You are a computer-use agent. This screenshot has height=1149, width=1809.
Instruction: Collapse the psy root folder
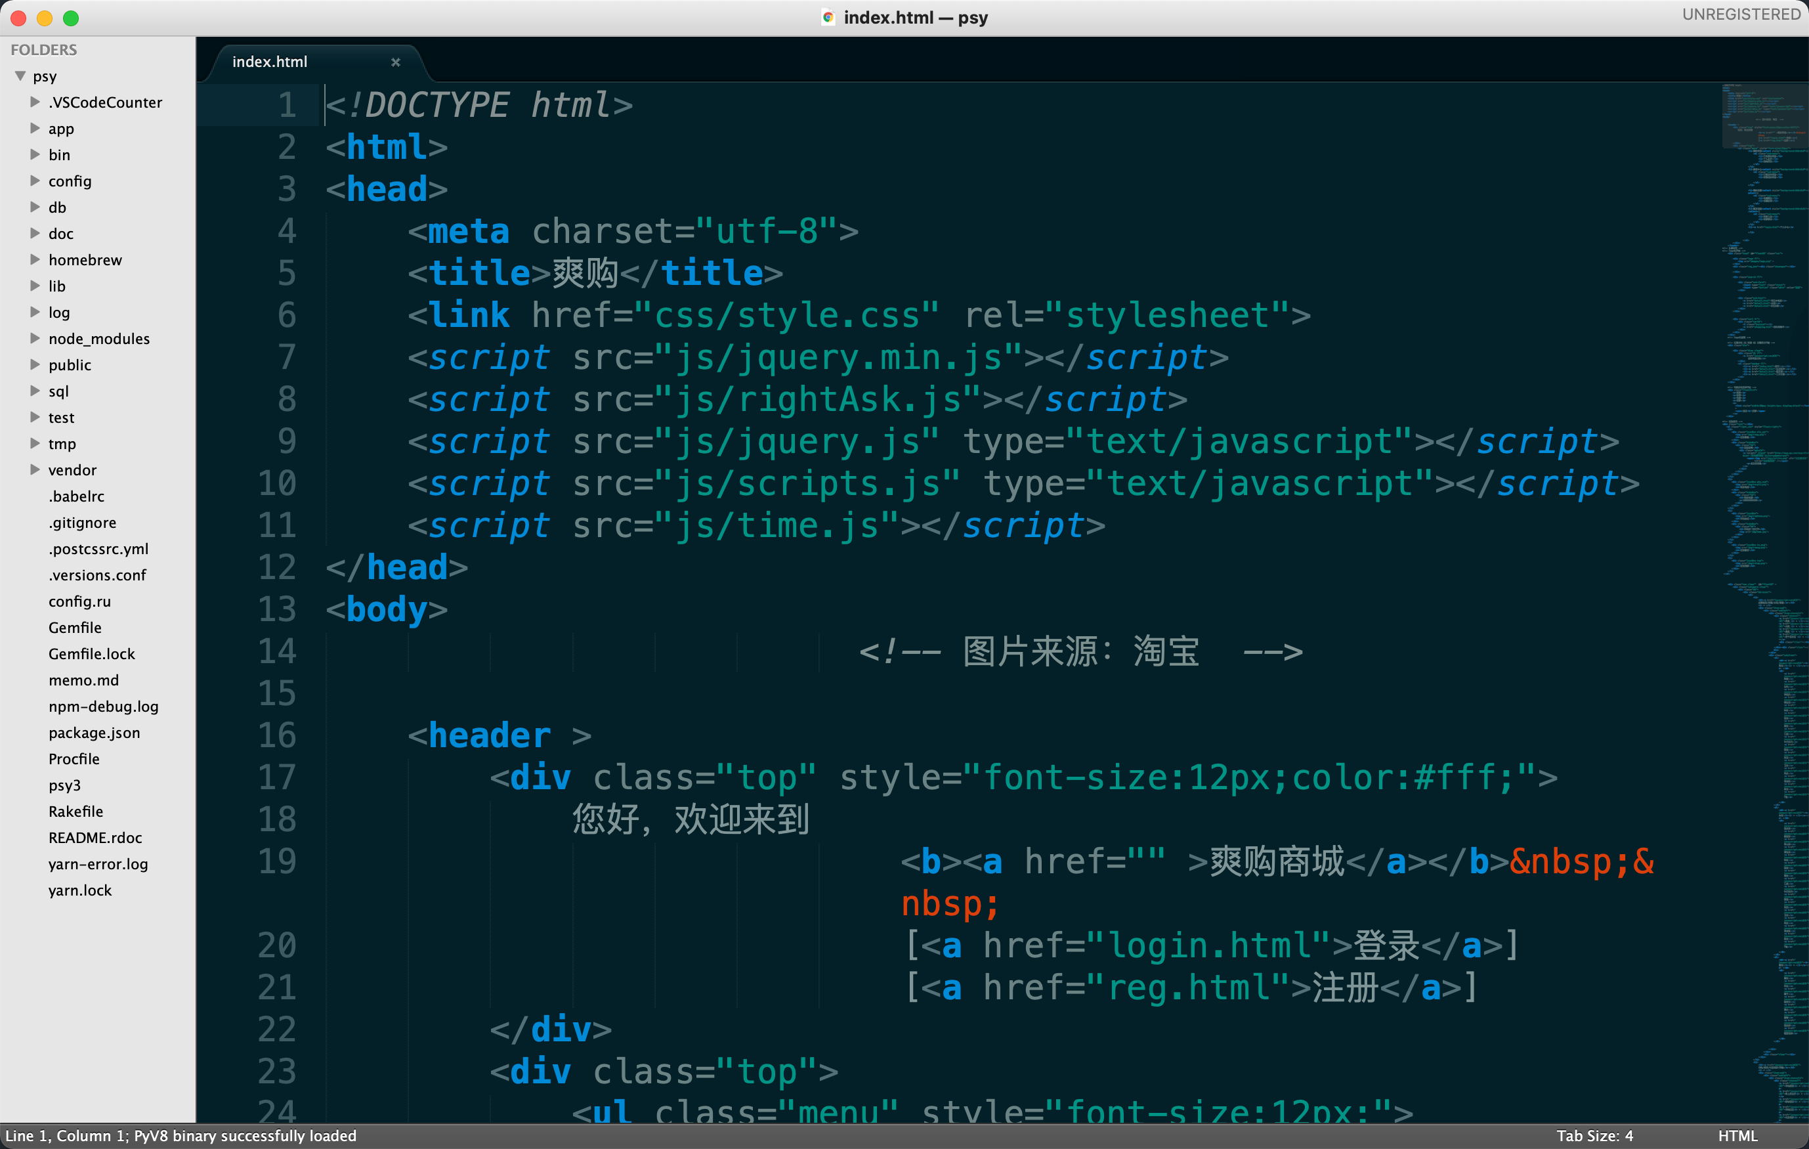point(20,76)
